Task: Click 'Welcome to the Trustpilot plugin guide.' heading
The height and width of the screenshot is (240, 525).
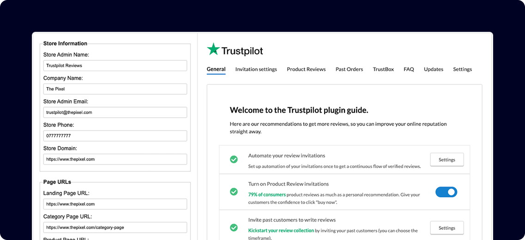Action: click(299, 110)
